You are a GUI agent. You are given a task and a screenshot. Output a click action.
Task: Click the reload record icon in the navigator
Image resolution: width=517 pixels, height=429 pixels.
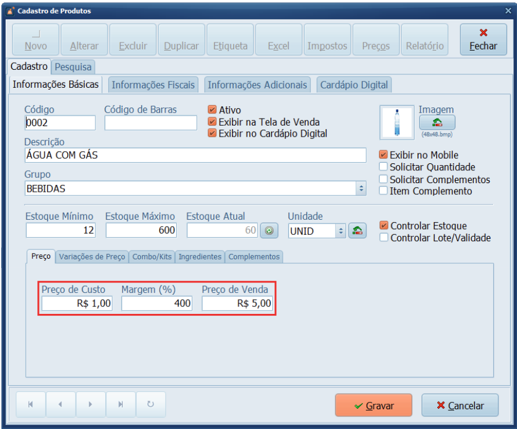151,405
